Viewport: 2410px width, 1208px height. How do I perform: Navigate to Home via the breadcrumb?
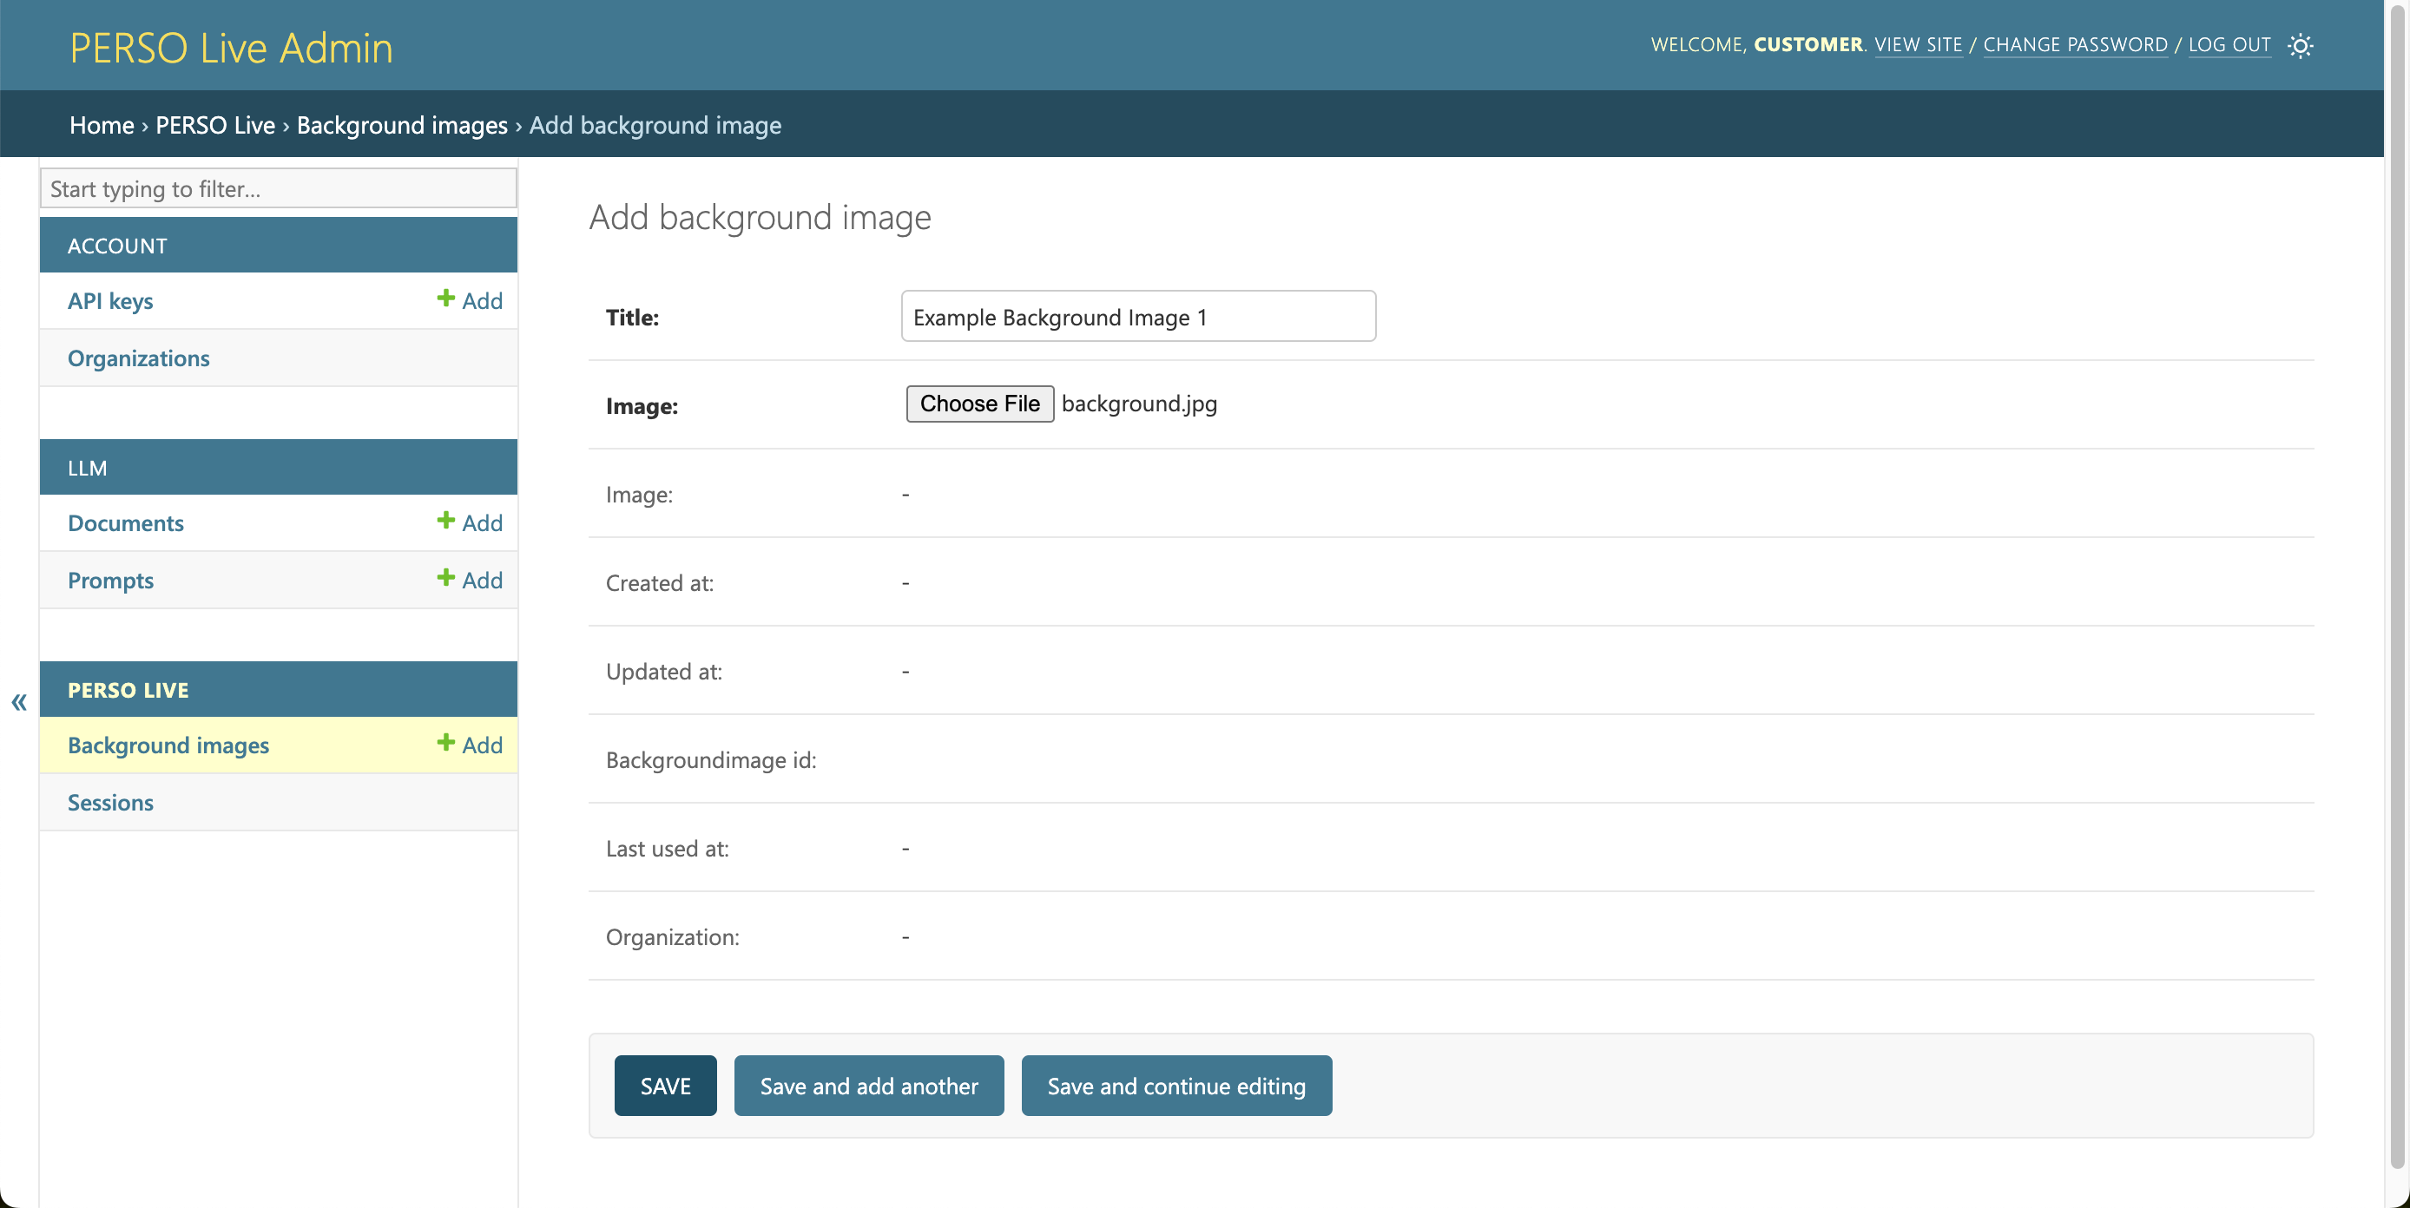101,124
